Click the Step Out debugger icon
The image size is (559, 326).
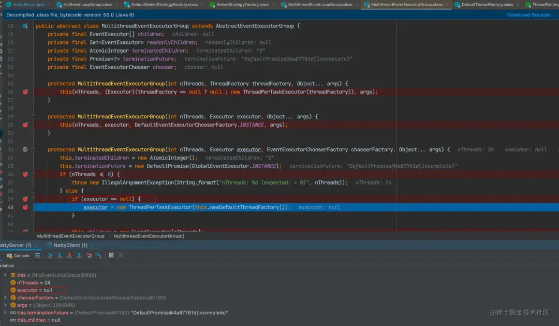click(x=79, y=255)
